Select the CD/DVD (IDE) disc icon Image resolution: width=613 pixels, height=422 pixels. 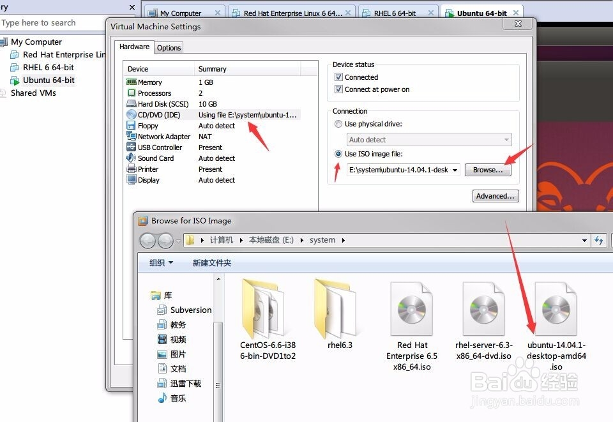132,115
